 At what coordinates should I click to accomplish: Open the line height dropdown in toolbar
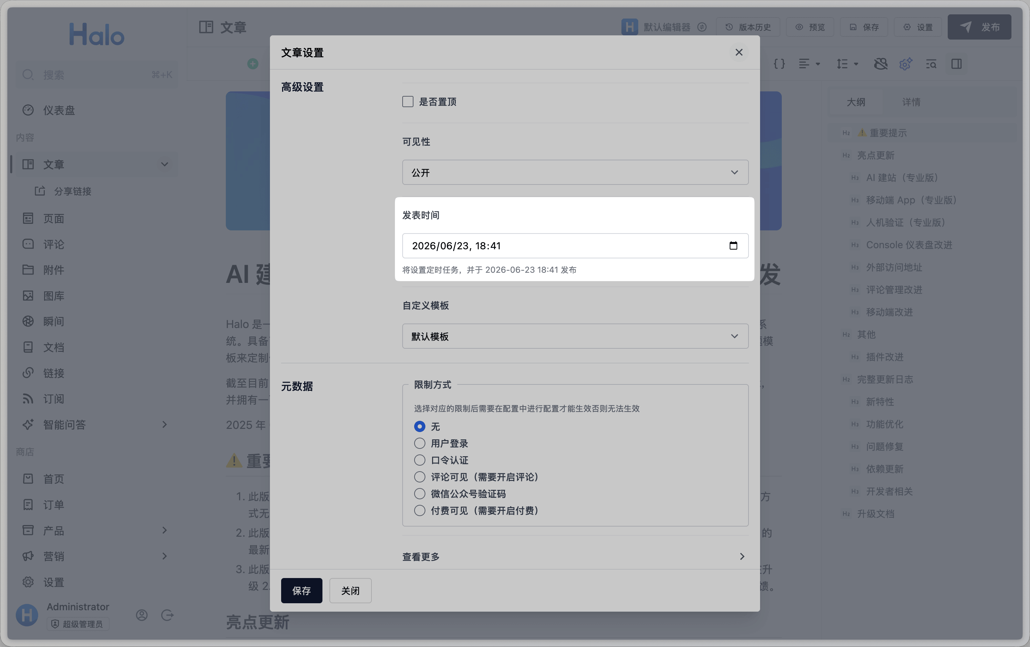(847, 64)
